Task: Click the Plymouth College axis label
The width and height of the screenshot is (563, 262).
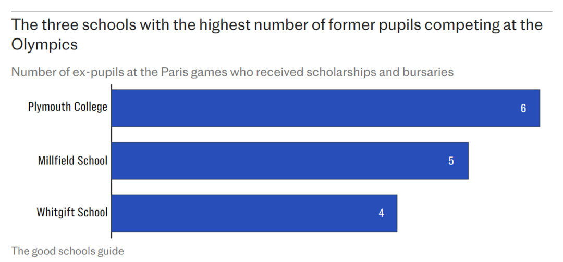Action: [67, 107]
